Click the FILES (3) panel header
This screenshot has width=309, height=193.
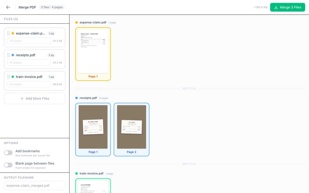(x=11, y=19)
